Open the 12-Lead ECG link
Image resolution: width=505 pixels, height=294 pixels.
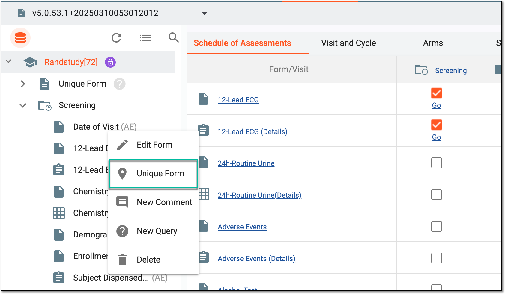pyautogui.click(x=238, y=100)
